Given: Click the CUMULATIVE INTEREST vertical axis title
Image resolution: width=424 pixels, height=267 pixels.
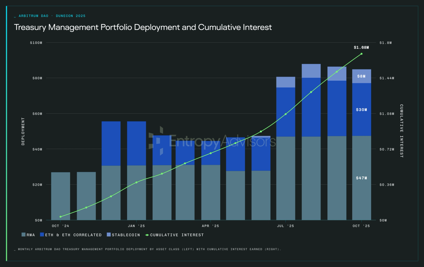Looking at the screenshot, I should click(x=401, y=131).
